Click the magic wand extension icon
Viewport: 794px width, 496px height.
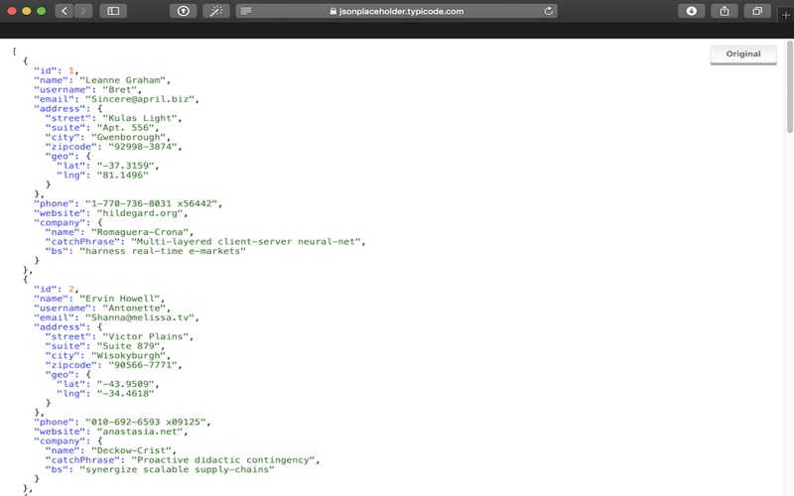(x=216, y=11)
